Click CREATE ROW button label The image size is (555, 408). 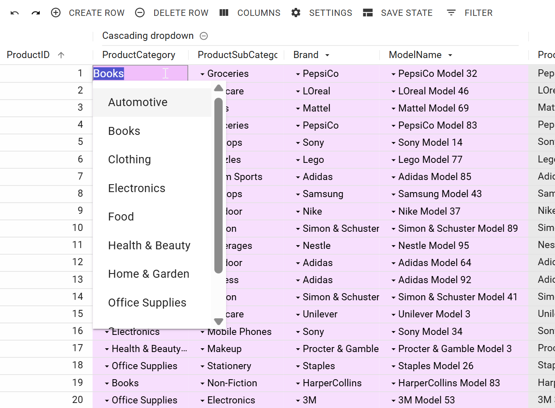pos(97,13)
